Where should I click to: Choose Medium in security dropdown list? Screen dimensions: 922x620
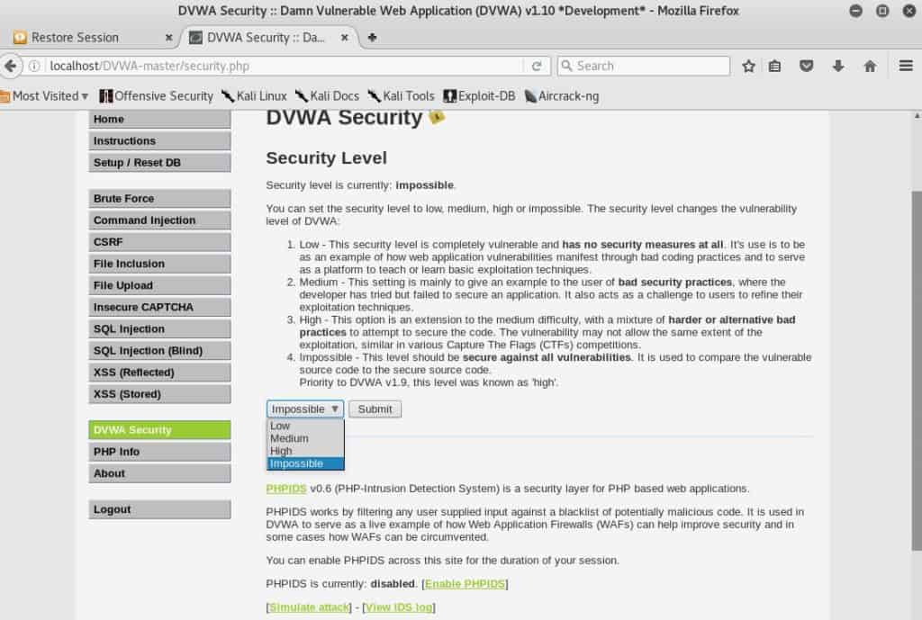click(305, 438)
